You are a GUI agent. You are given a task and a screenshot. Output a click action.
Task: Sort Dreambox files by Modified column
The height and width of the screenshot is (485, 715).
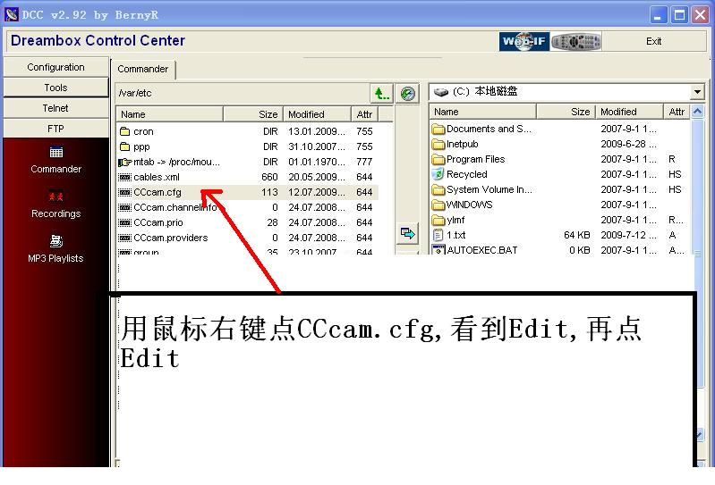coord(317,114)
